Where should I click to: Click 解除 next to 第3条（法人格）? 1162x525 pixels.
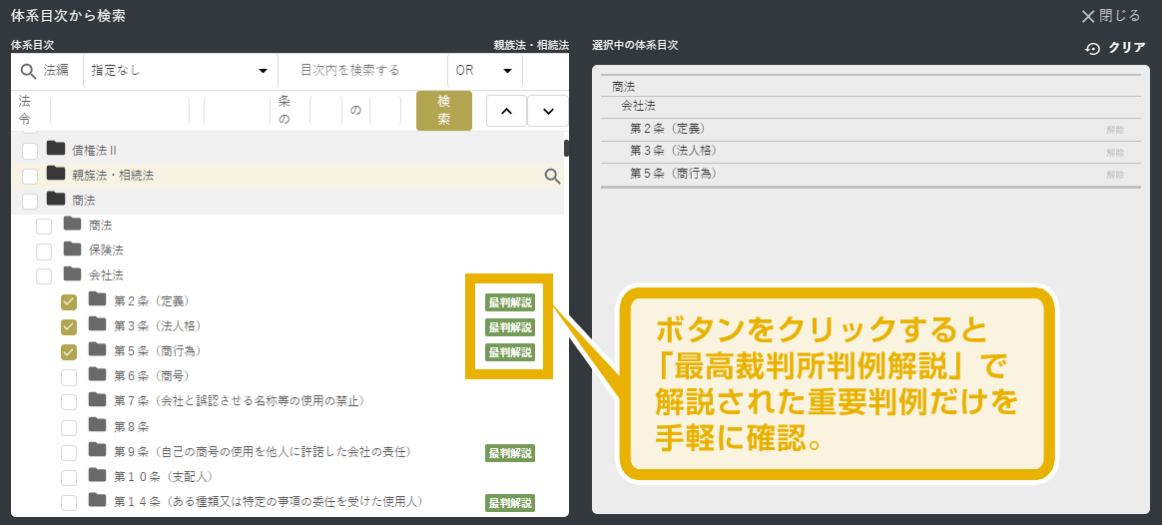pyautogui.click(x=1115, y=153)
